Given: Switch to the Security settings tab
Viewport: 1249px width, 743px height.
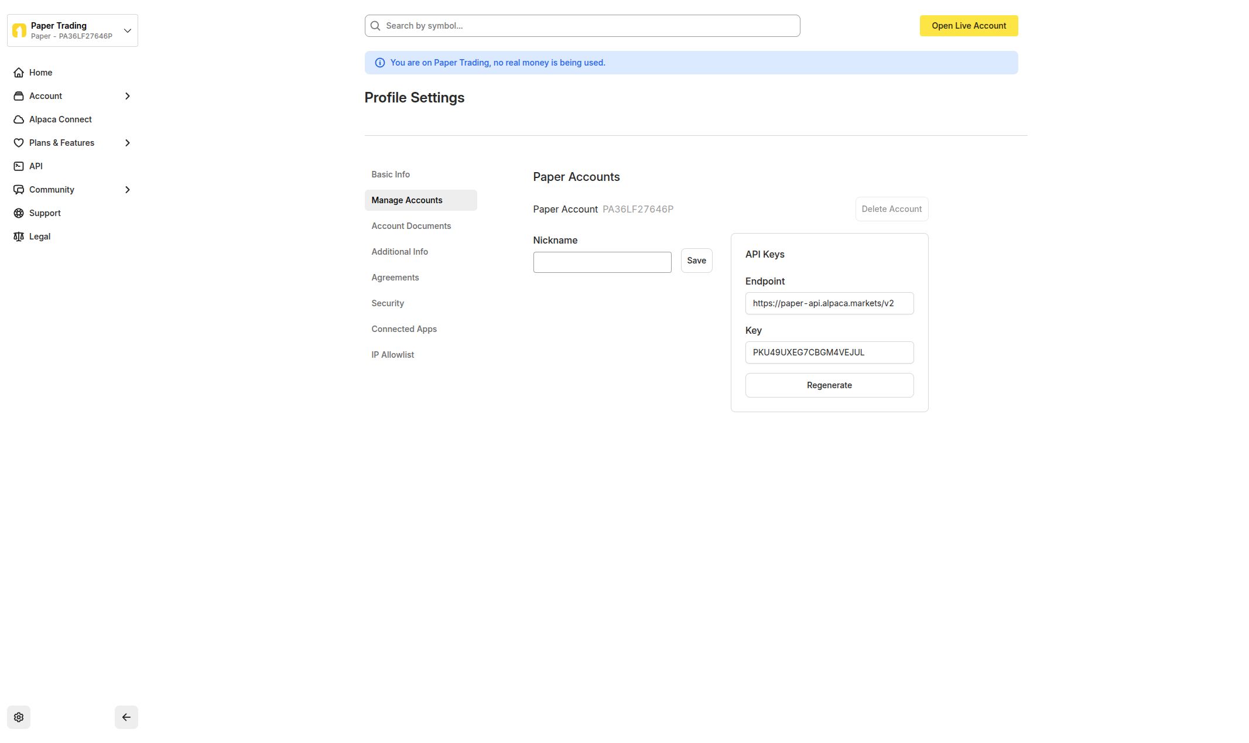Looking at the screenshot, I should [x=387, y=303].
